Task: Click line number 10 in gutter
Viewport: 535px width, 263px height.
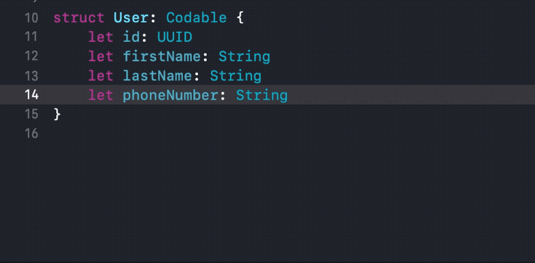Action: (31, 18)
